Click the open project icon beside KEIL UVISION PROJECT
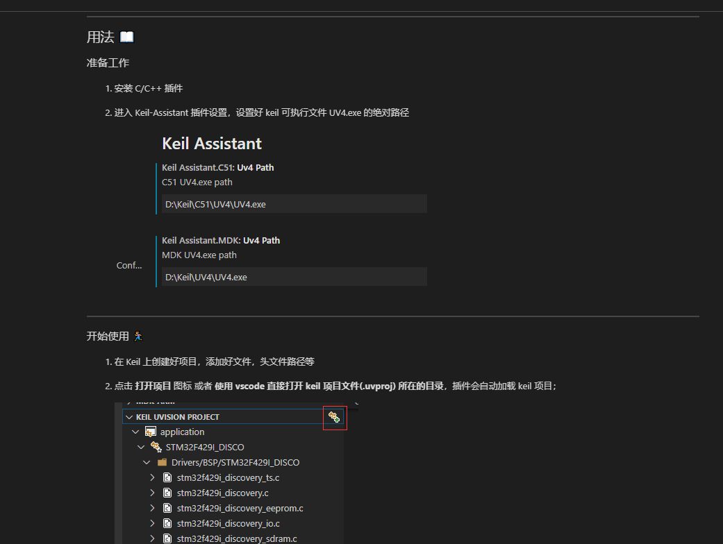This screenshot has height=544, width=723. click(x=334, y=417)
